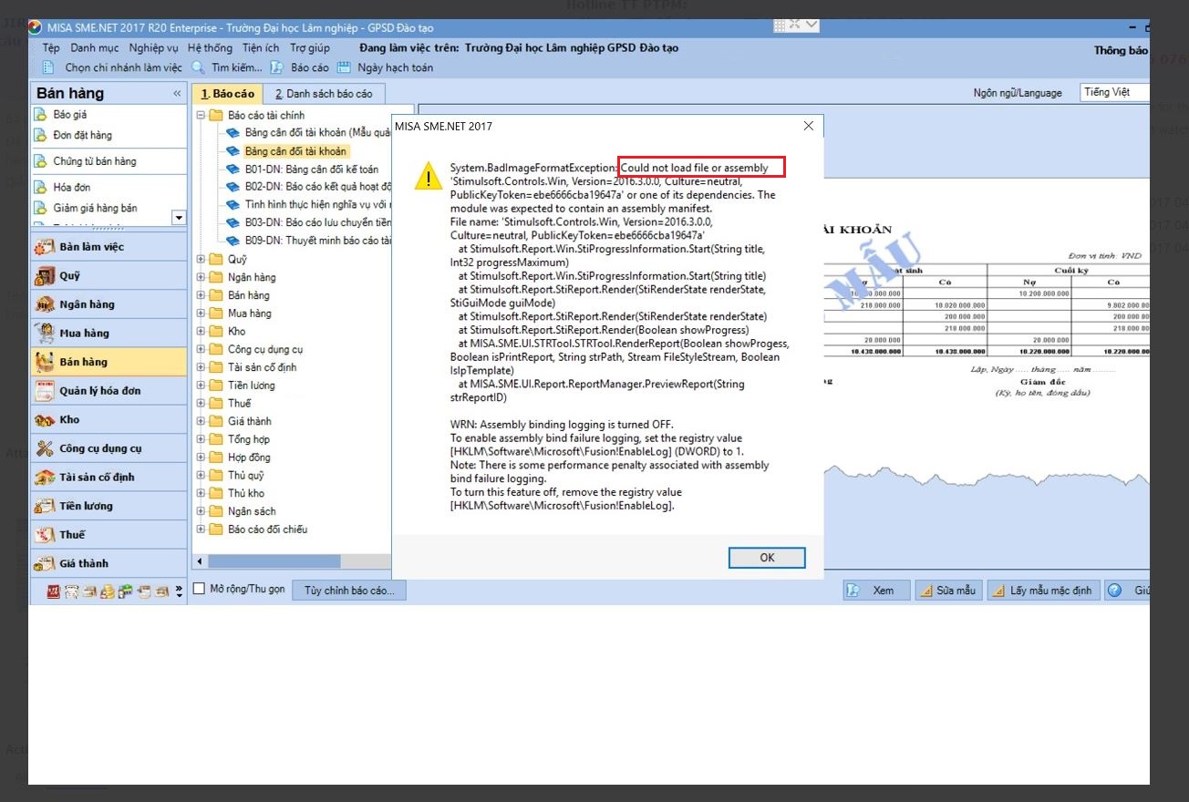Open the Kho module in sidebar
This screenshot has height=802, width=1189.
109,420
